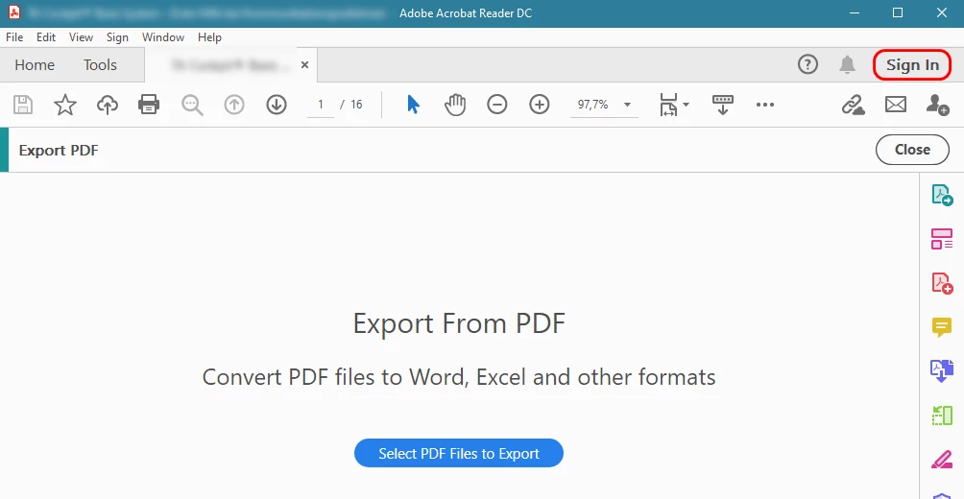Open the View menu

click(82, 37)
